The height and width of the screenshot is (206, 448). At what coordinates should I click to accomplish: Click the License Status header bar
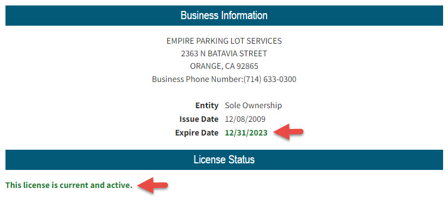click(224, 160)
